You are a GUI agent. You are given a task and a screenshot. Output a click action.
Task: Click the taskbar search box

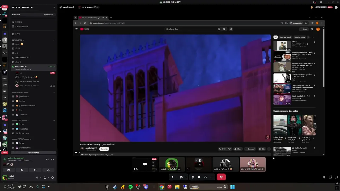[x=209, y=187]
